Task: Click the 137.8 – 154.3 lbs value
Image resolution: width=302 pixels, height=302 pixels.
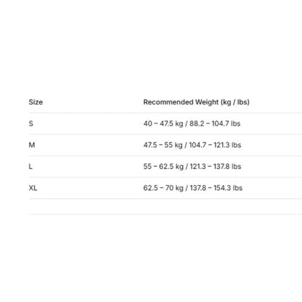Action: pos(216,188)
